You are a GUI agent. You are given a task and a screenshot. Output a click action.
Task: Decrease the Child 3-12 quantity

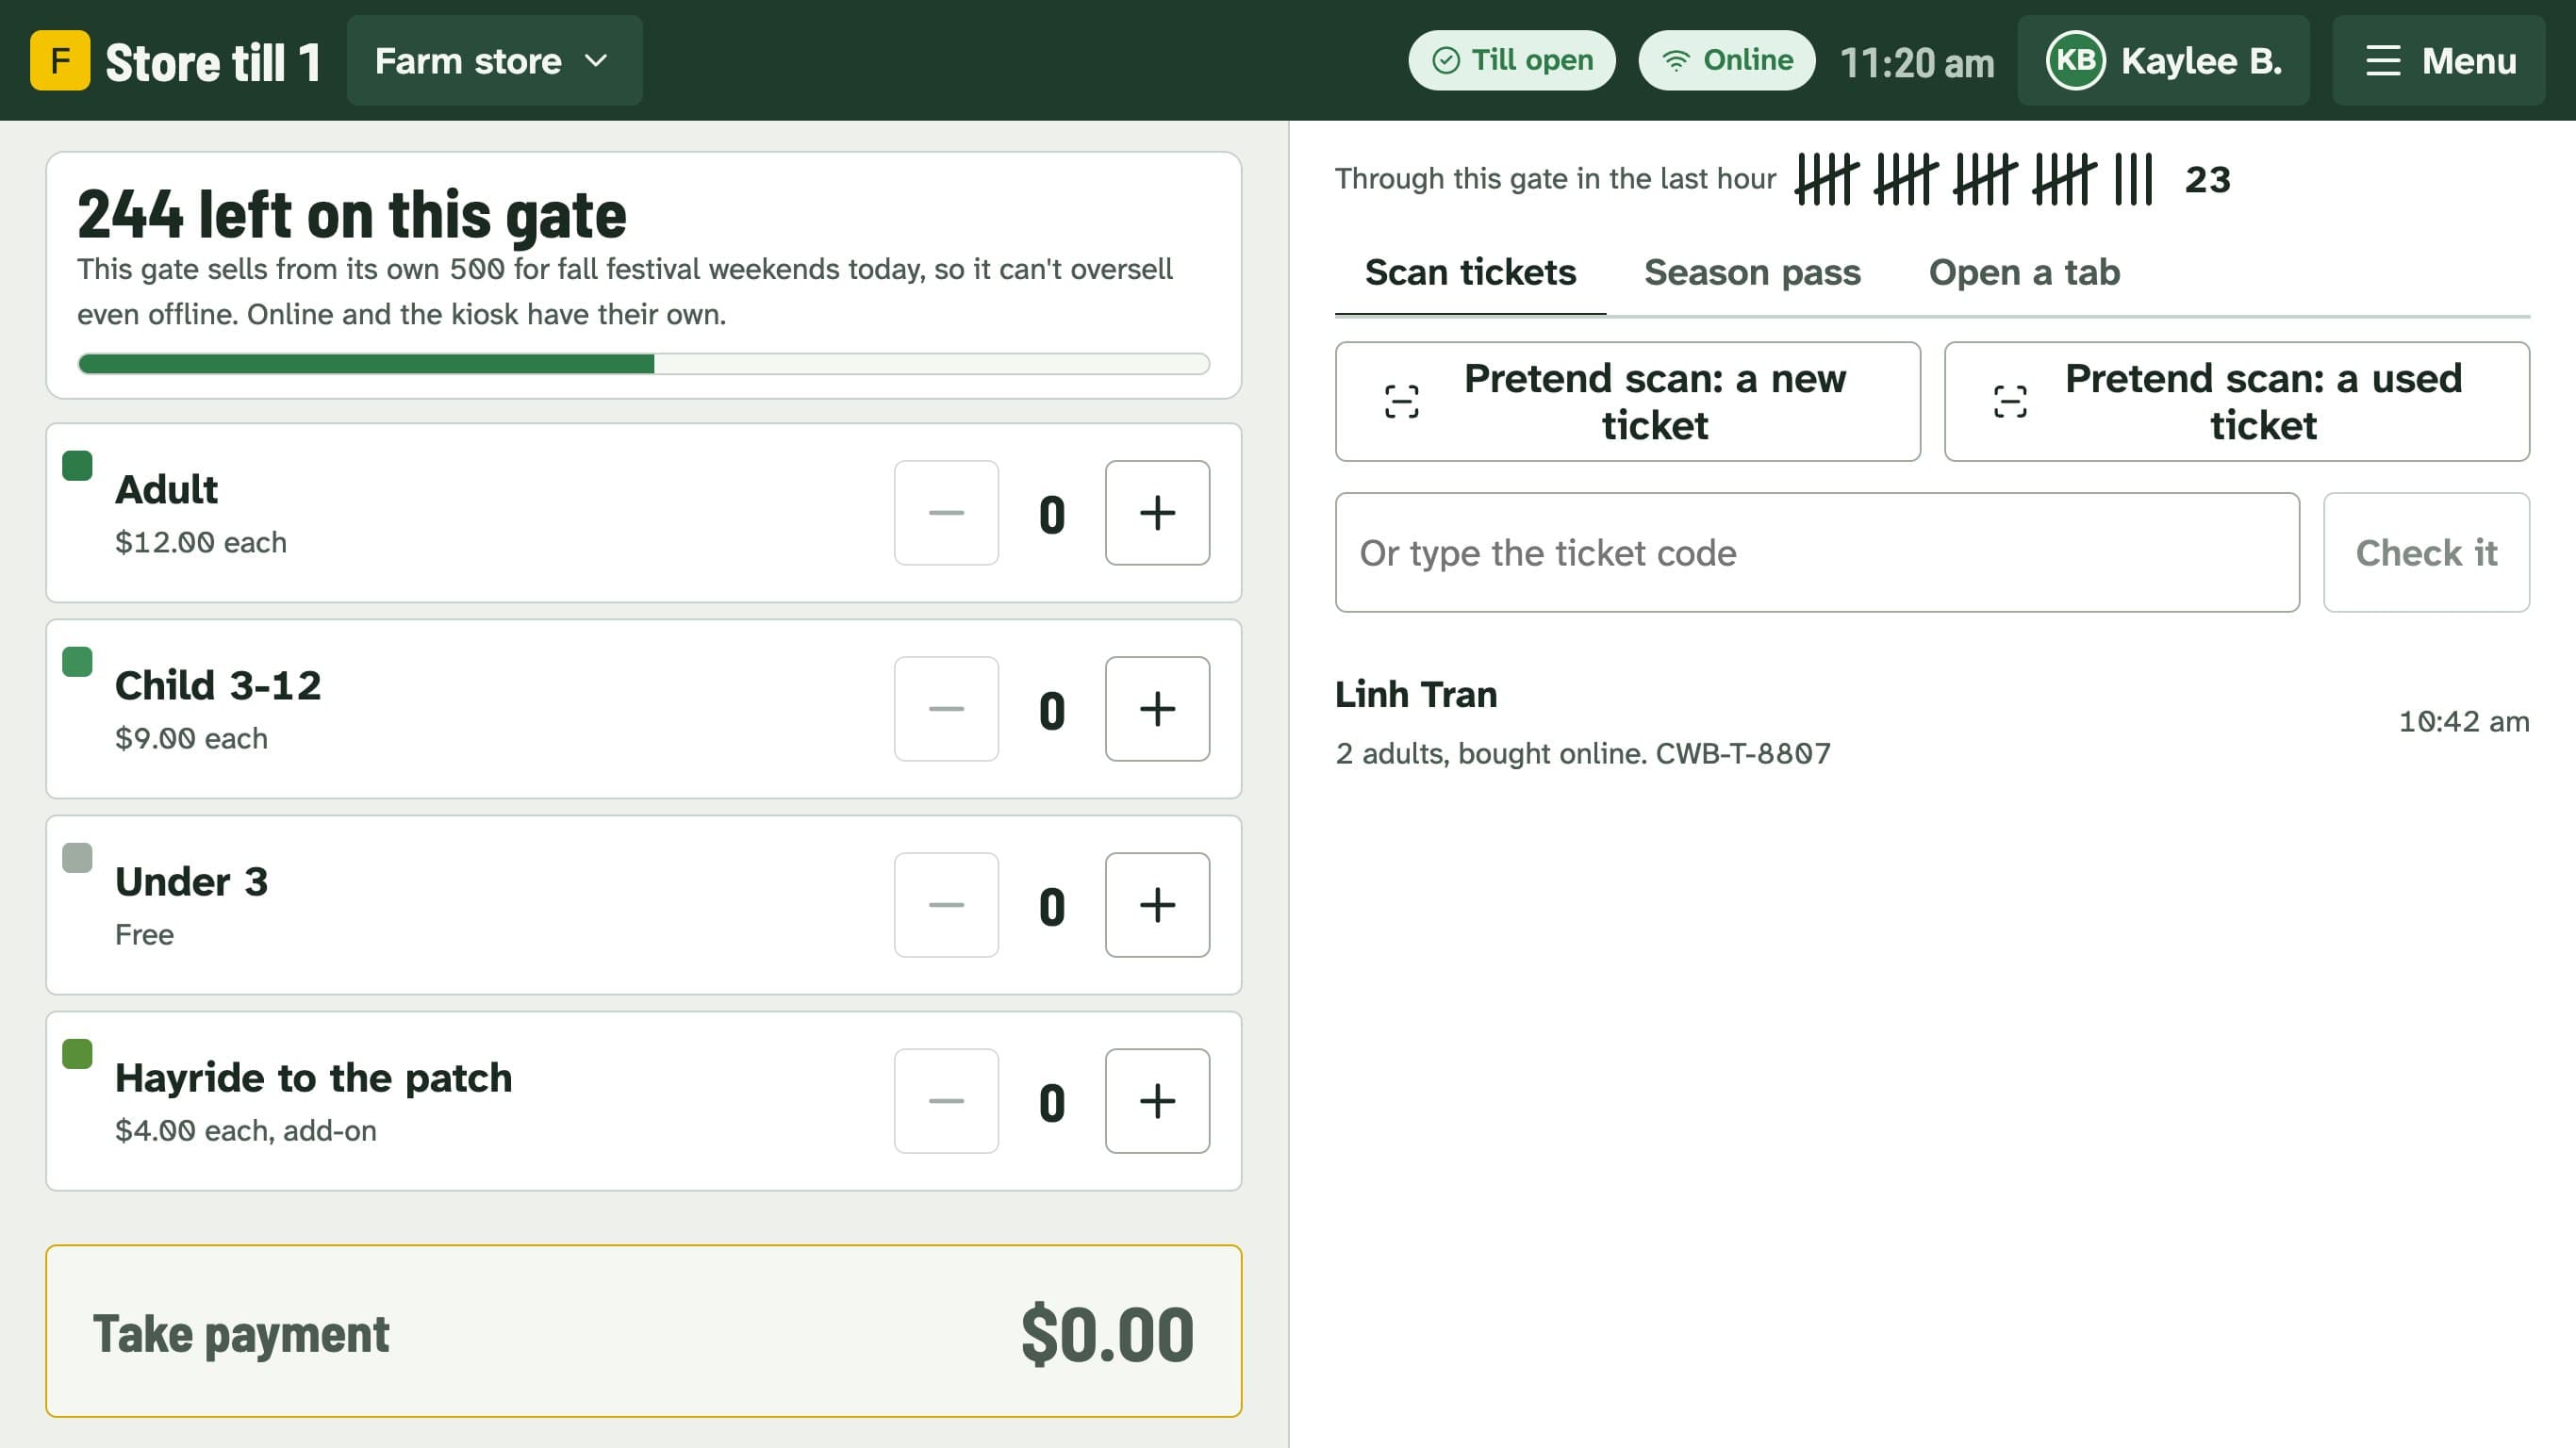946,709
